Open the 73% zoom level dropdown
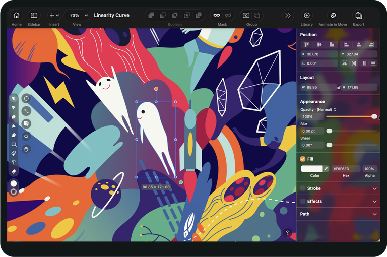The height and width of the screenshot is (257, 387). 78,16
